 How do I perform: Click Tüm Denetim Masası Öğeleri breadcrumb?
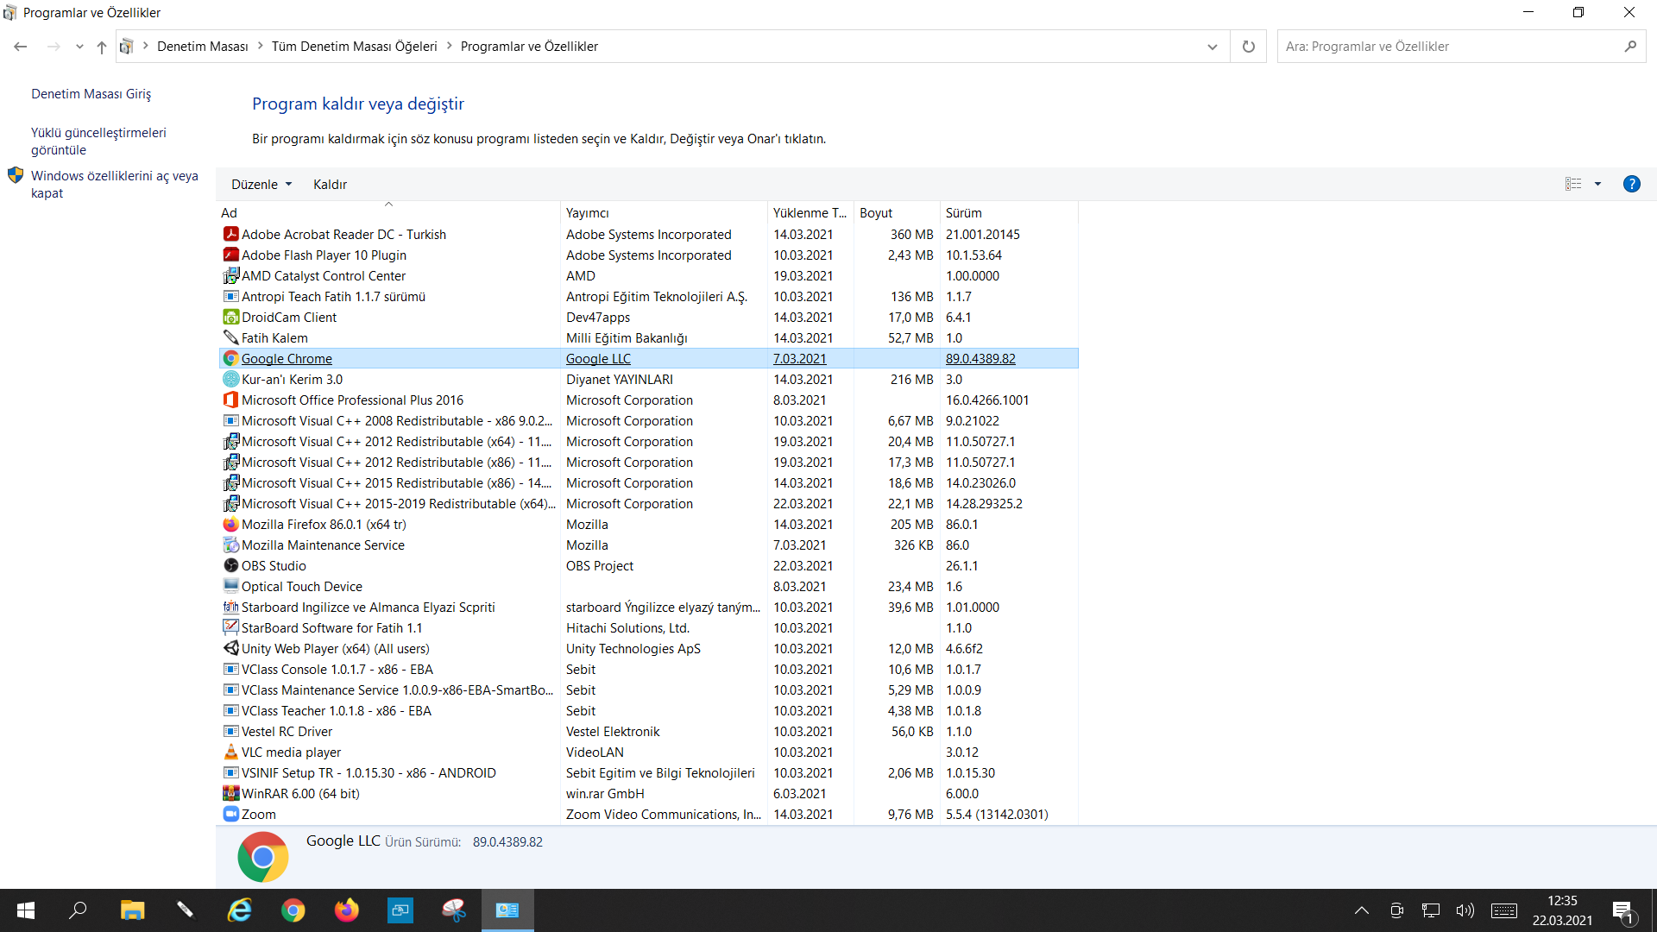355,47
